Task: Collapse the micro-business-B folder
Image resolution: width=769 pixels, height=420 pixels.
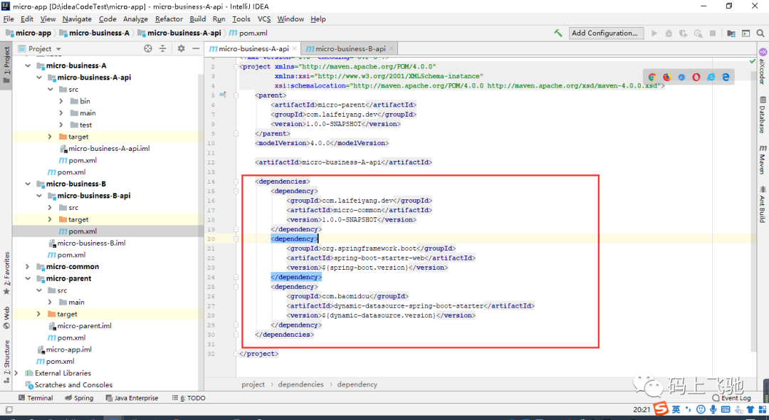Action: click(x=28, y=184)
